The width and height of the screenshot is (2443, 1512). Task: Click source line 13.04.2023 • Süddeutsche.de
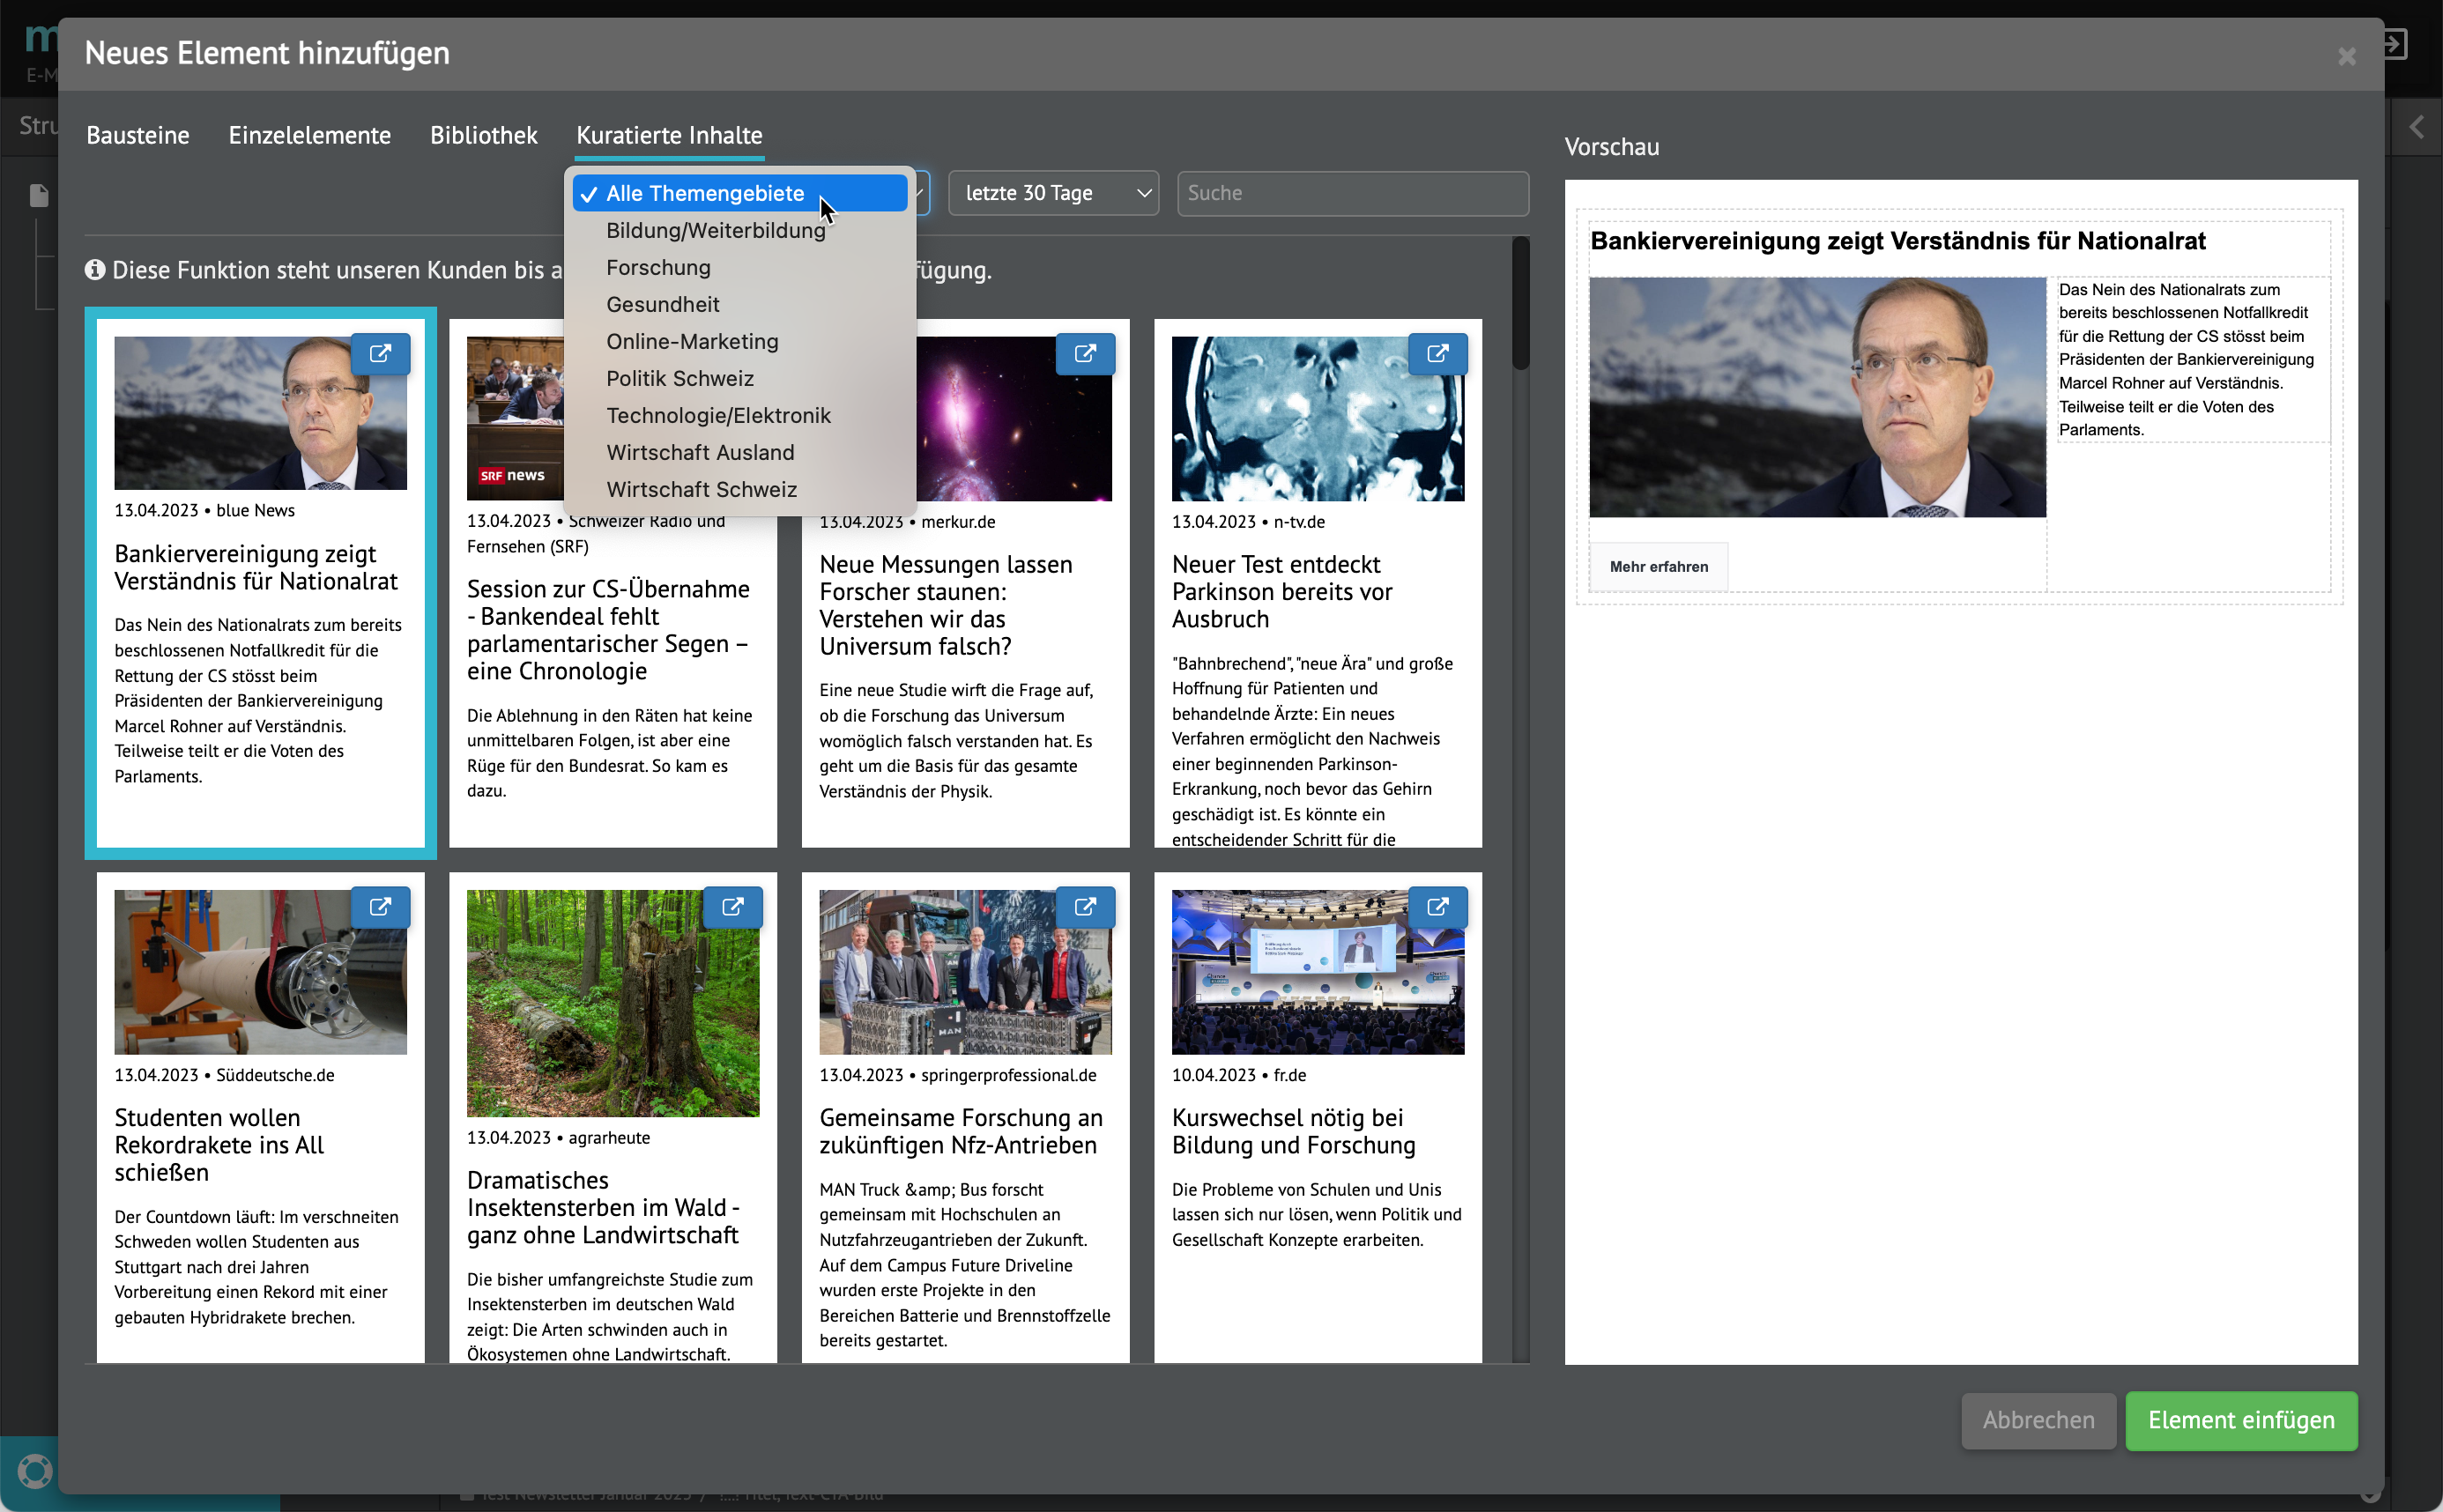click(224, 1075)
